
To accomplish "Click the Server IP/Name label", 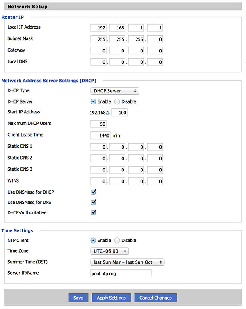I will click(23, 273).
